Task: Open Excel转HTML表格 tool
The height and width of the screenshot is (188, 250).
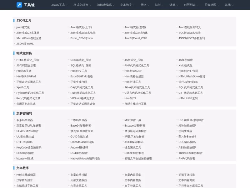Action: [82, 76]
